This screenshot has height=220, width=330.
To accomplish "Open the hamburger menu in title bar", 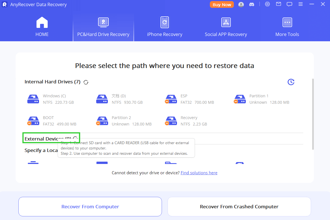I will click(x=300, y=4).
